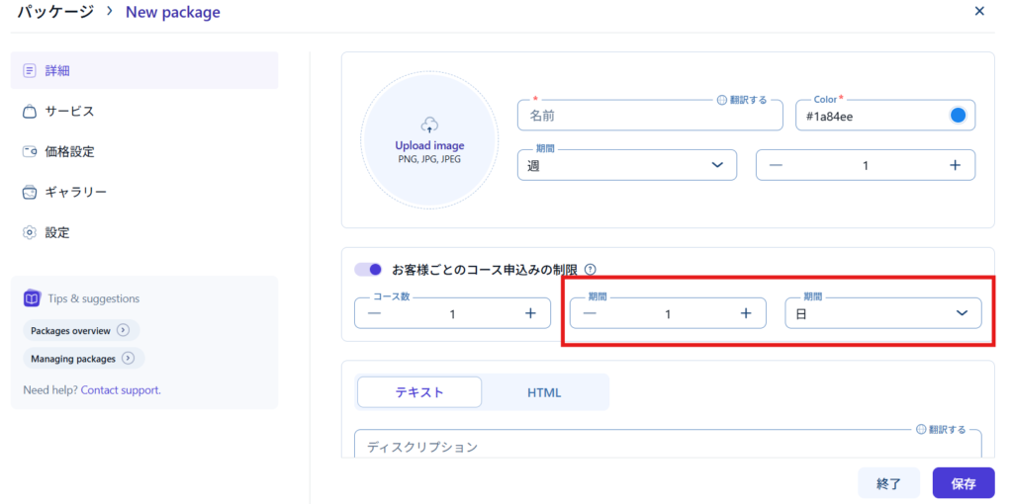Expand the 日 period unit dropdown

[882, 313]
